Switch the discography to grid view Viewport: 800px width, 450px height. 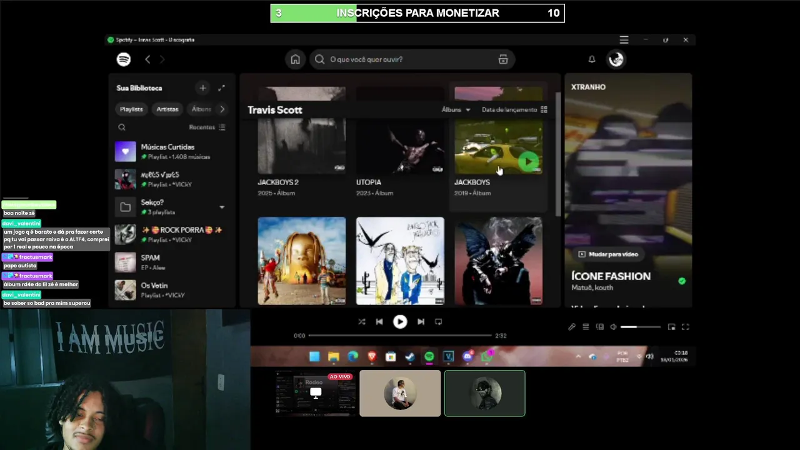[x=544, y=109]
